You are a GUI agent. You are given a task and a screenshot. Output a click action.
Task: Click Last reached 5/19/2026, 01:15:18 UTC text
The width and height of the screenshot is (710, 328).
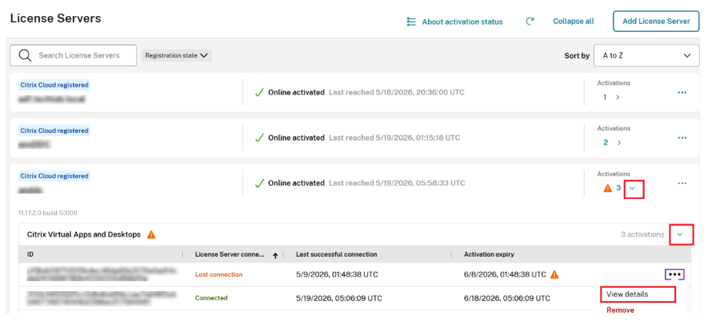[x=394, y=137]
